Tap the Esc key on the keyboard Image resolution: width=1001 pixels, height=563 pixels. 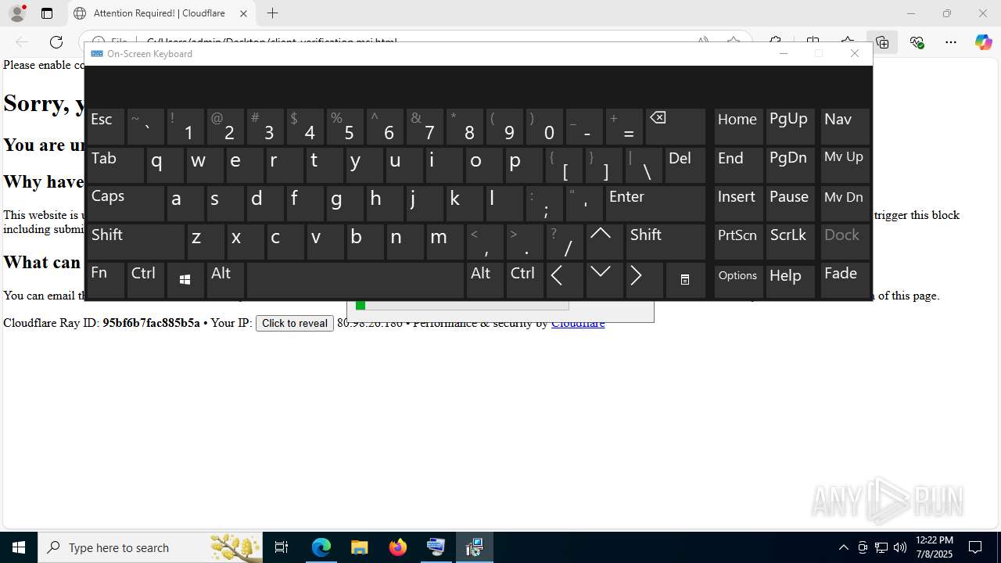(105, 126)
